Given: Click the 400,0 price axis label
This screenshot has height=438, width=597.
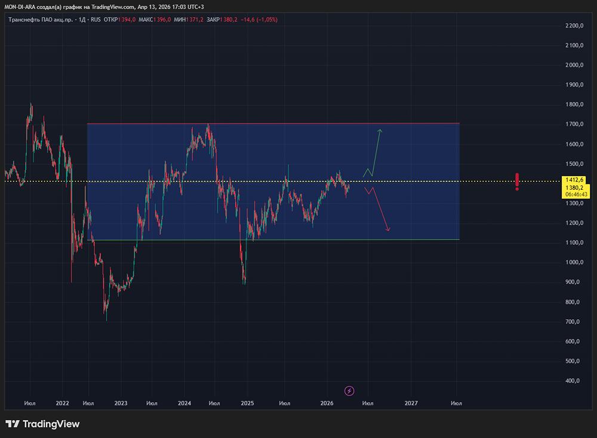Looking at the screenshot, I should [573, 381].
